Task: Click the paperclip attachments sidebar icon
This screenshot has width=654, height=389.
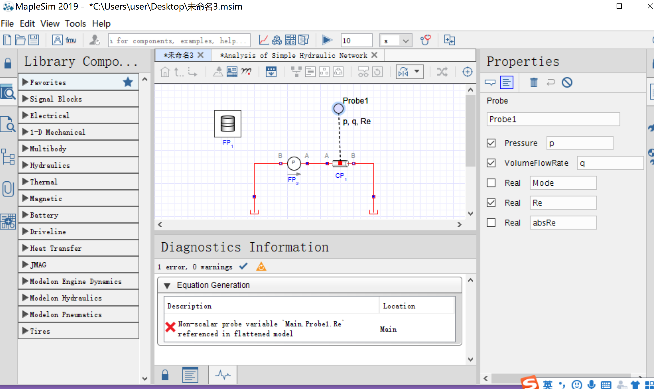Action: click(8, 189)
